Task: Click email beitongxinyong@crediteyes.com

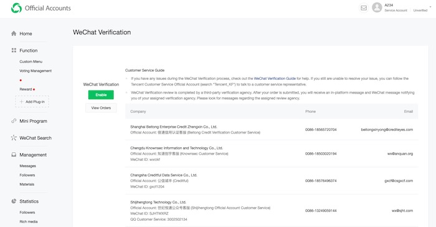Action: 387,130
